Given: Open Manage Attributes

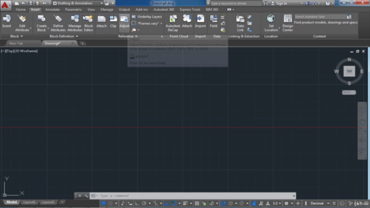Looking at the screenshot, I should coord(75,23).
